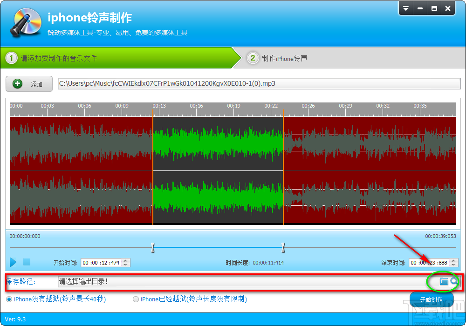Enable the unlimited ringtone length option
Screen dimensions: 466x326
click(135, 299)
